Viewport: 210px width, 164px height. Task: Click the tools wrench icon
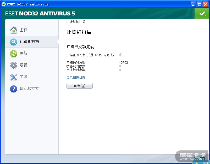[14, 77]
